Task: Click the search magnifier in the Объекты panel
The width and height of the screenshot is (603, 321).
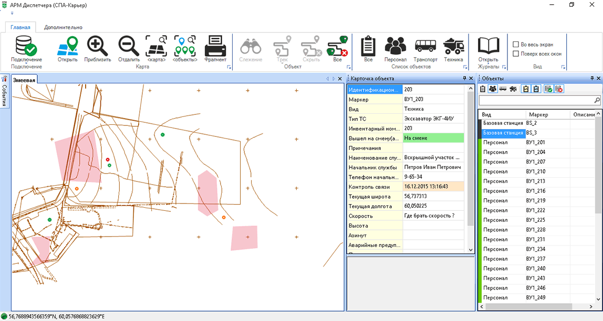Action: 597,101
